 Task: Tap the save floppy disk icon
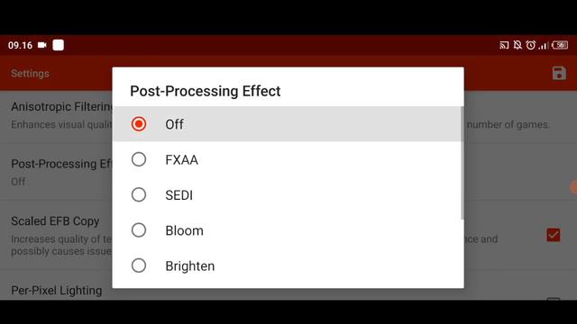point(559,73)
